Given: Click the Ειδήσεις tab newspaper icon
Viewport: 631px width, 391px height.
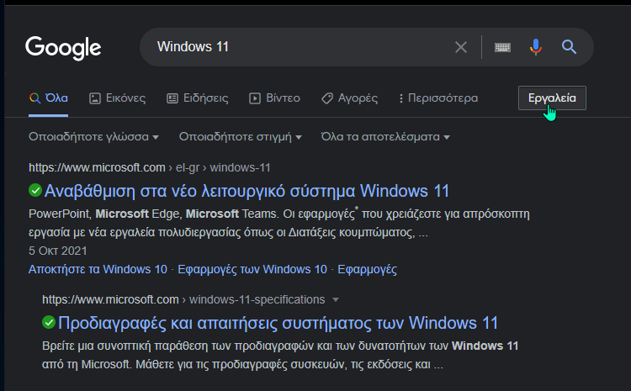Looking at the screenshot, I should click(x=172, y=98).
